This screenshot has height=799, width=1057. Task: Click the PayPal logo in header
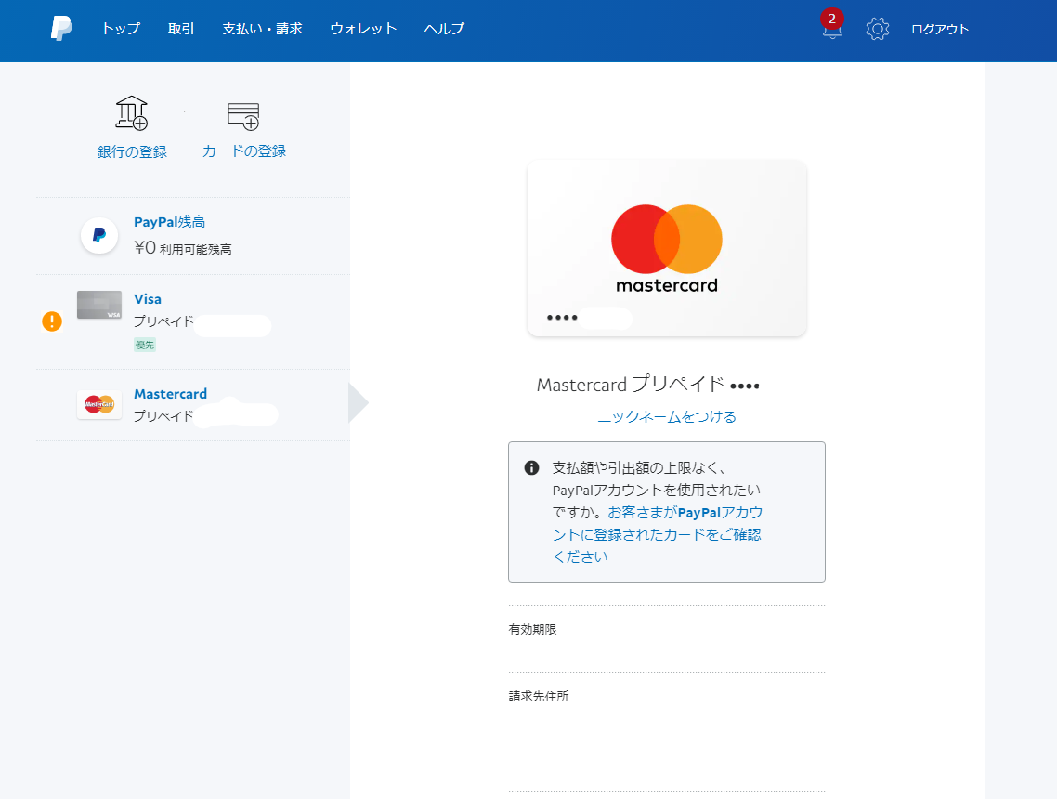tap(61, 28)
